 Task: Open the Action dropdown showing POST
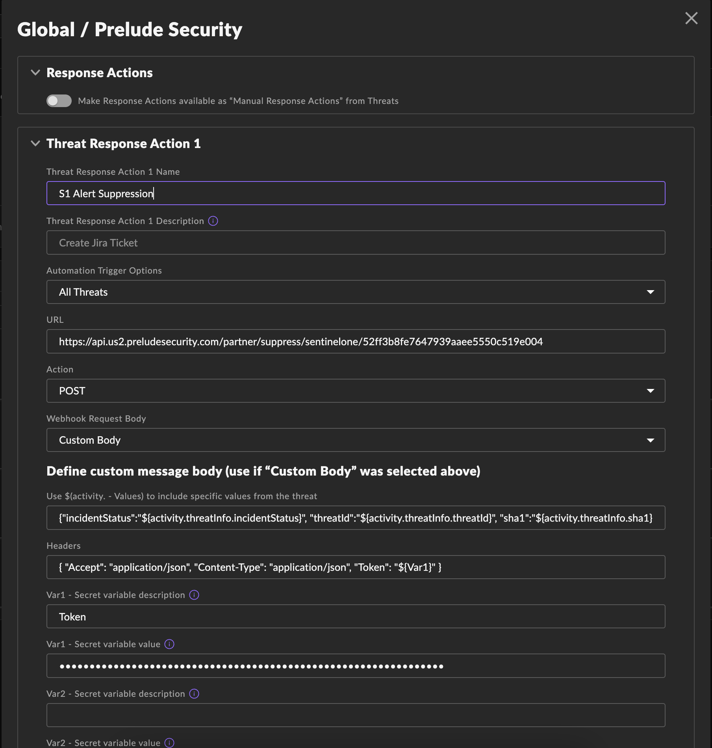[x=650, y=391]
